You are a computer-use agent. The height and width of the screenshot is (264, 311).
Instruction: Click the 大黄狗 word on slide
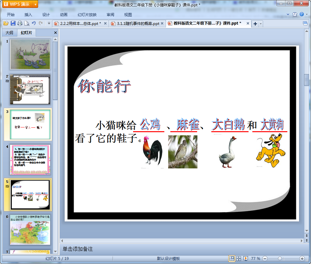click(x=272, y=124)
